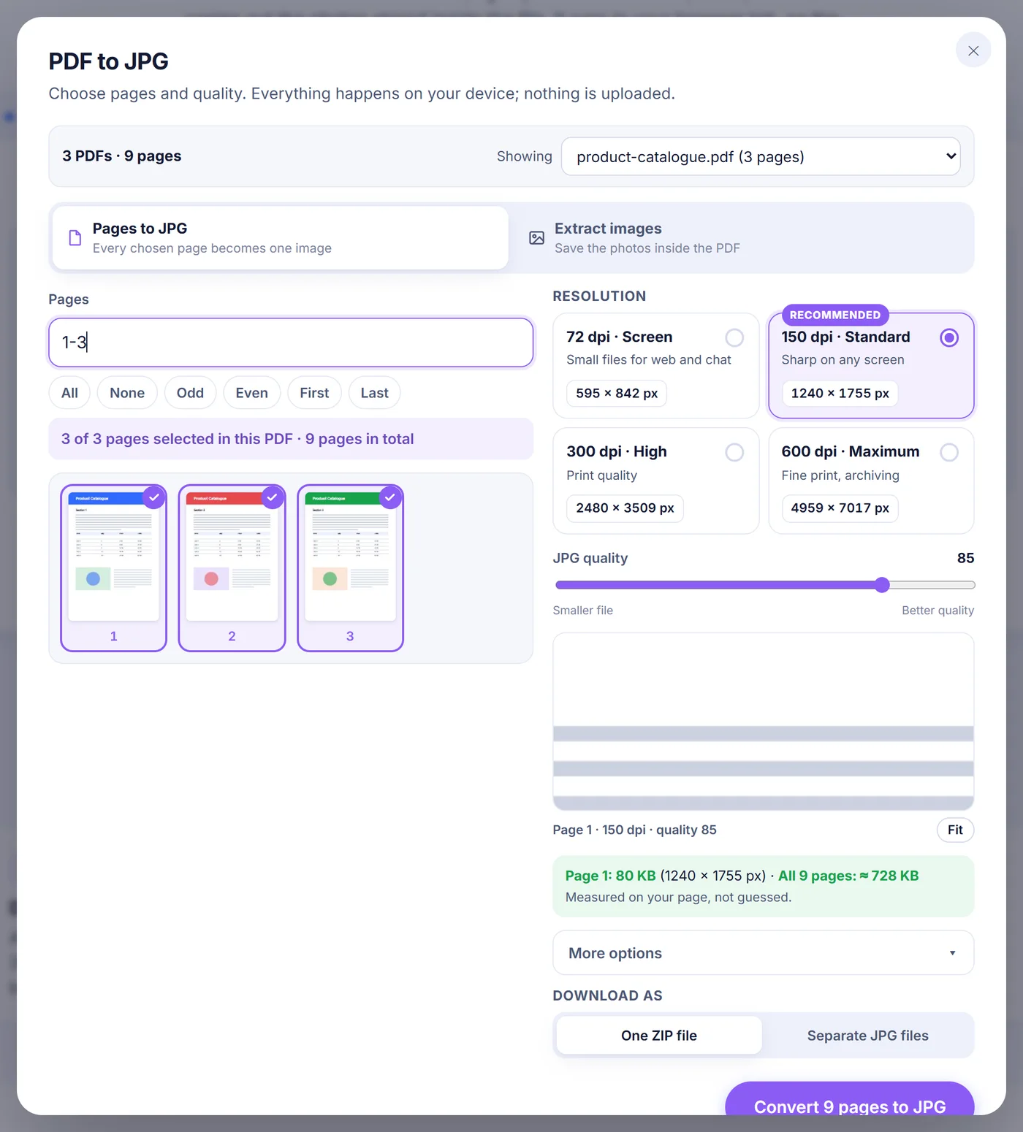
Task: Toggle page 2 thumbnail selection
Action: [x=232, y=567]
